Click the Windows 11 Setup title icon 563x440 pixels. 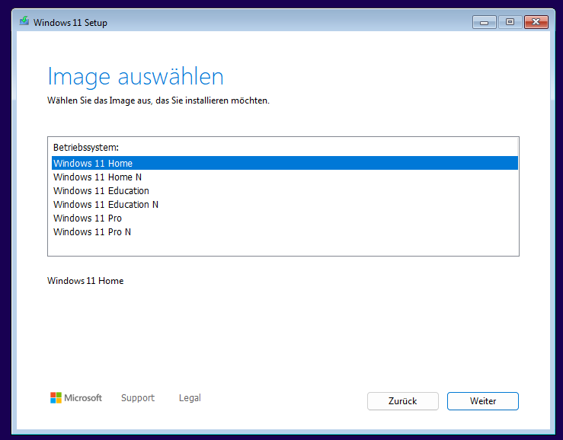pos(24,21)
